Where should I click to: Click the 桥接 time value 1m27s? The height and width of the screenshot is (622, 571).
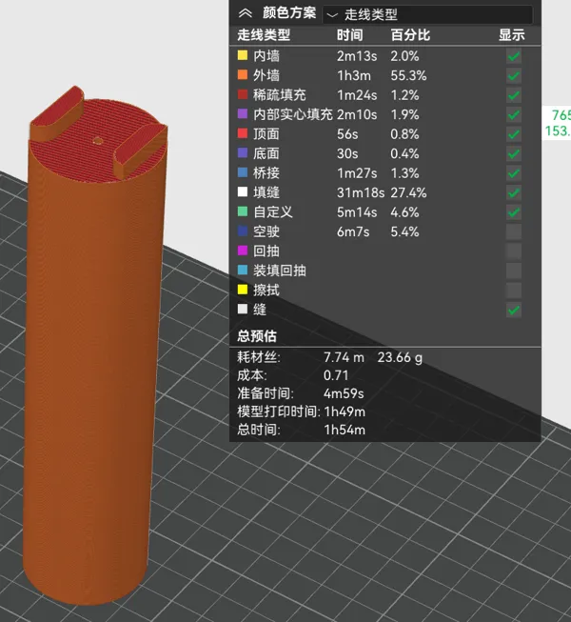click(x=357, y=173)
